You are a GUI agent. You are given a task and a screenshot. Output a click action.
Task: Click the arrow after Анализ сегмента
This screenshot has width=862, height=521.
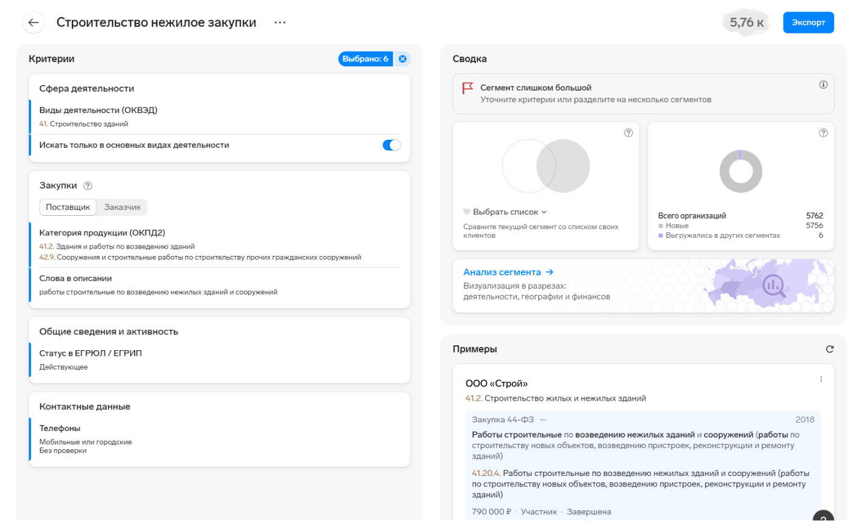click(550, 272)
